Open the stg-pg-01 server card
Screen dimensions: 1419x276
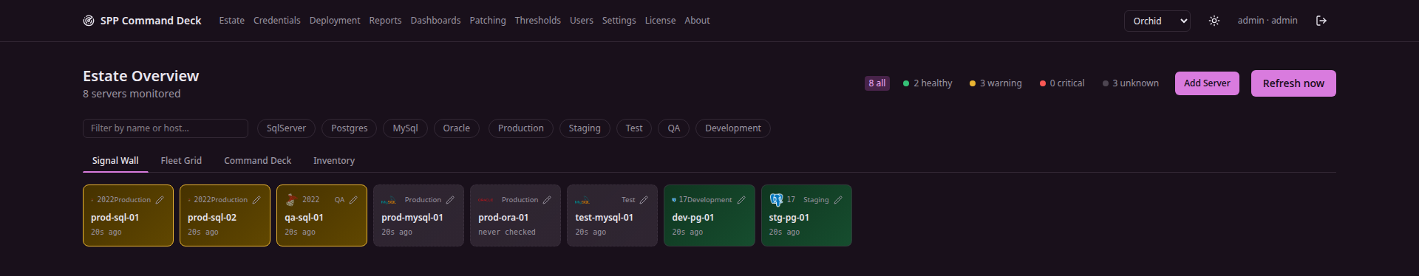(x=806, y=215)
